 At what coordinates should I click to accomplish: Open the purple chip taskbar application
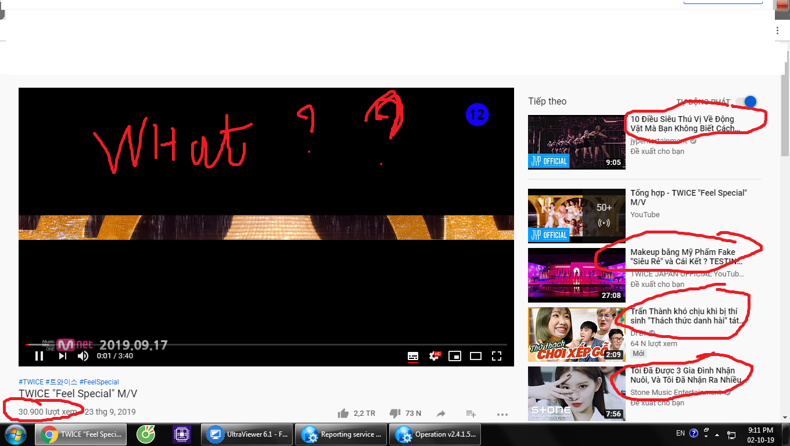coord(182,434)
